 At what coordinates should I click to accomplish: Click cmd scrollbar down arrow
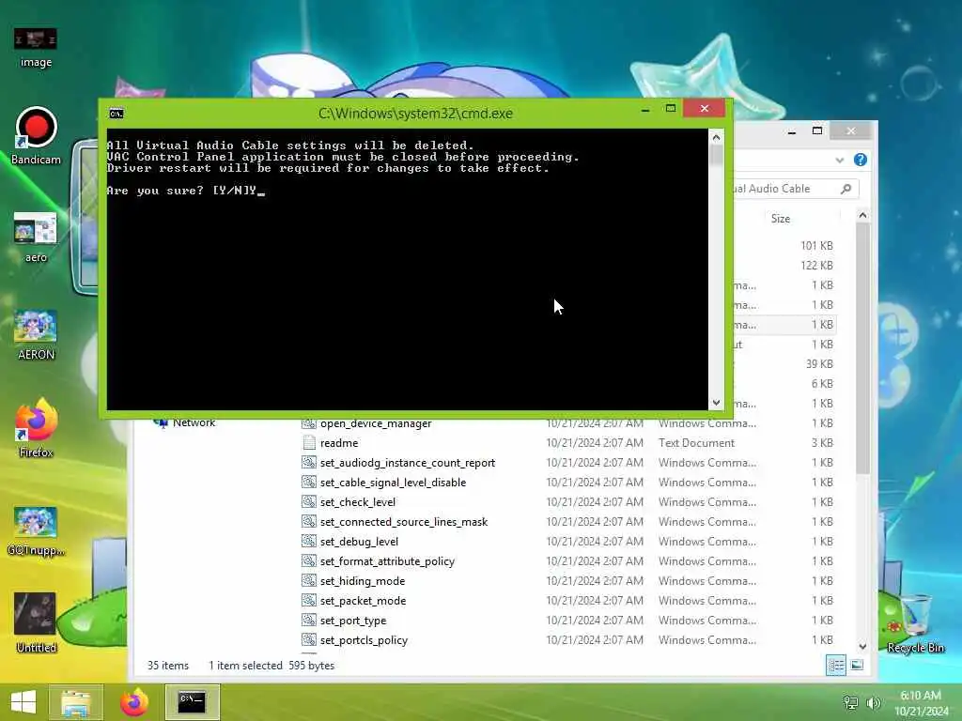pyautogui.click(x=716, y=403)
